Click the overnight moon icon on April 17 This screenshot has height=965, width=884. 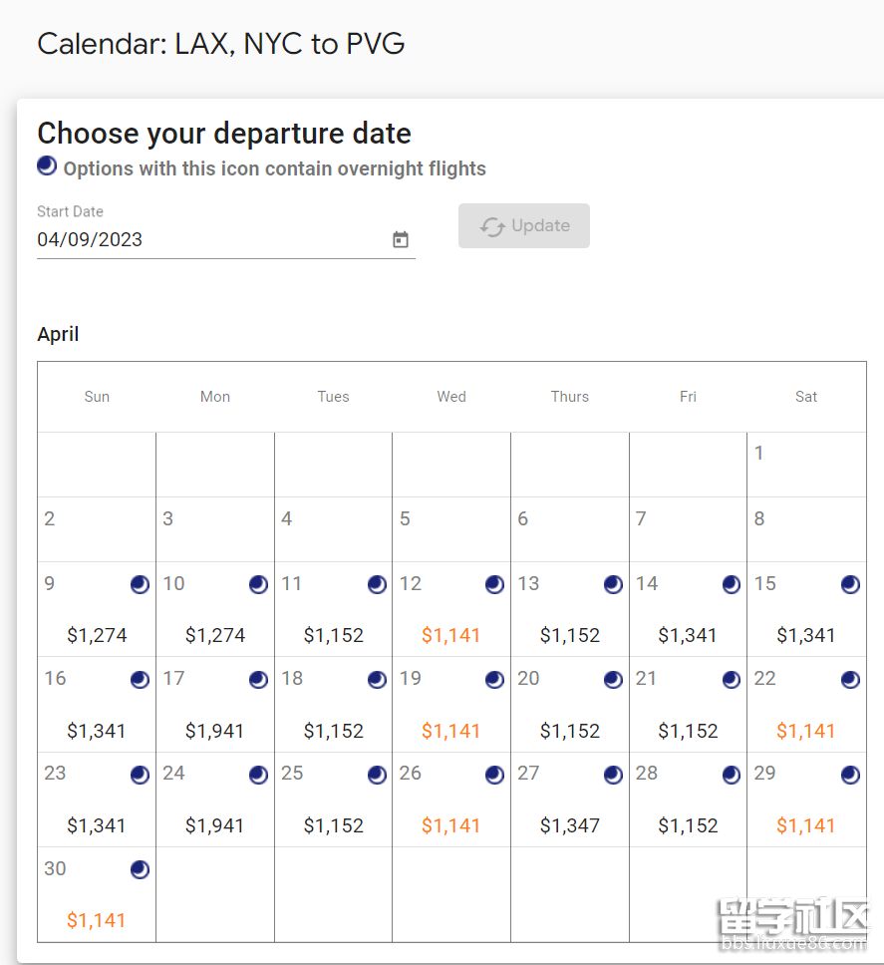tap(259, 680)
